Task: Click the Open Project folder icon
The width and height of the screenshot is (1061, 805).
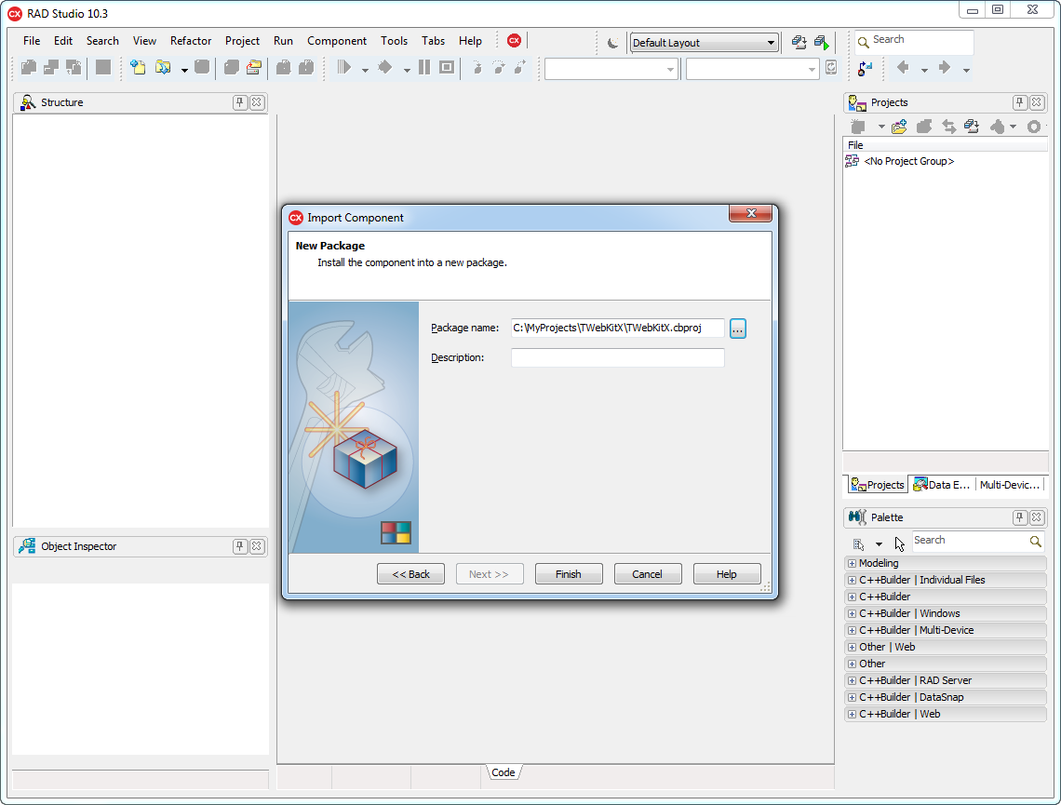Action: pos(254,67)
